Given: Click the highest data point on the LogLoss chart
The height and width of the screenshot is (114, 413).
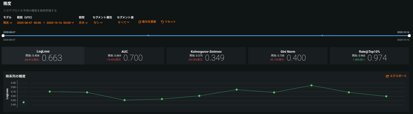Looking at the screenshot, I should 311,85.
